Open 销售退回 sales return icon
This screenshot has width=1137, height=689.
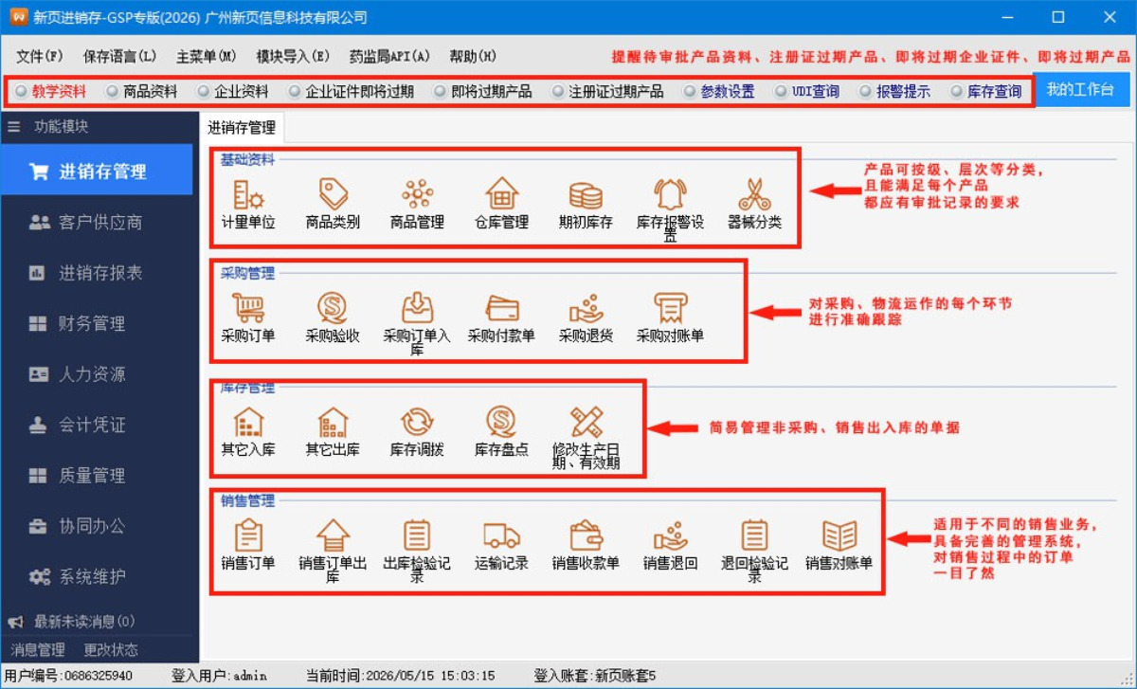click(670, 536)
